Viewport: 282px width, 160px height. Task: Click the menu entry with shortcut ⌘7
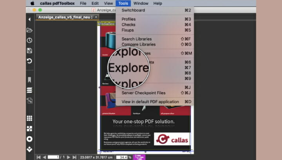click(x=155, y=67)
